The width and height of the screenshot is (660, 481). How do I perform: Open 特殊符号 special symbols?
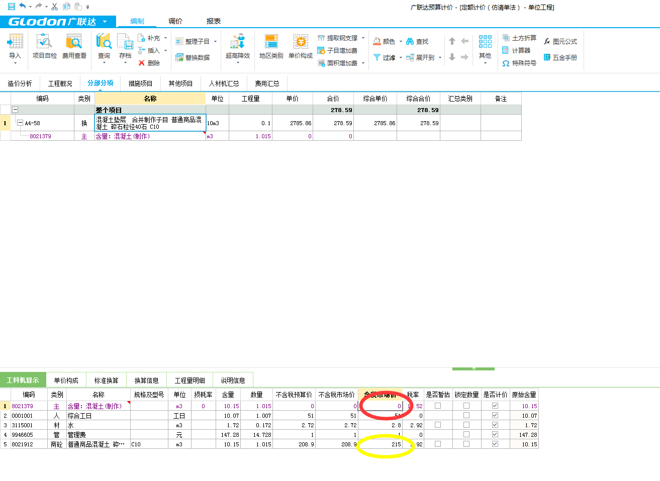click(519, 63)
